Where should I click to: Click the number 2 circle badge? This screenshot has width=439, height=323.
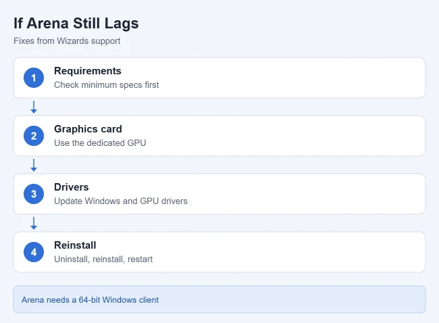click(34, 136)
